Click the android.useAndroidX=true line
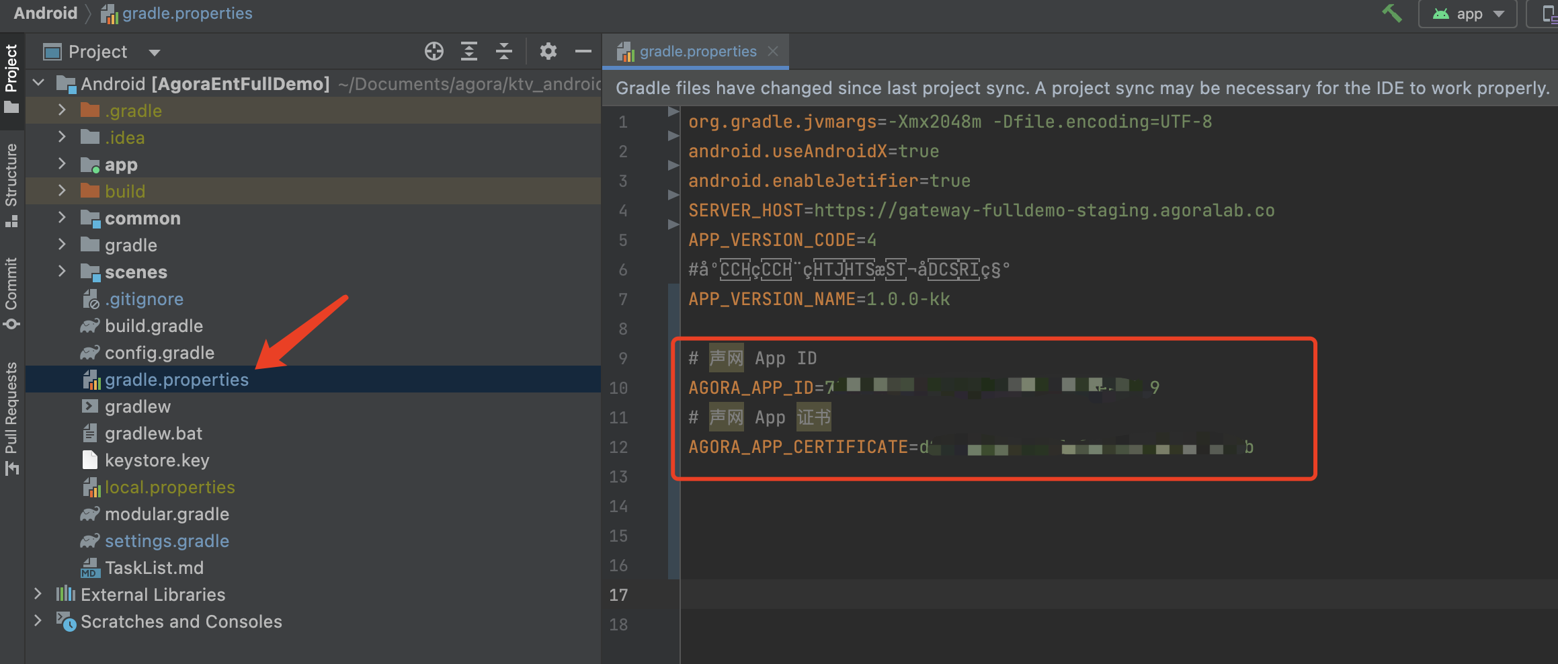The height and width of the screenshot is (664, 1558). [x=813, y=151]
